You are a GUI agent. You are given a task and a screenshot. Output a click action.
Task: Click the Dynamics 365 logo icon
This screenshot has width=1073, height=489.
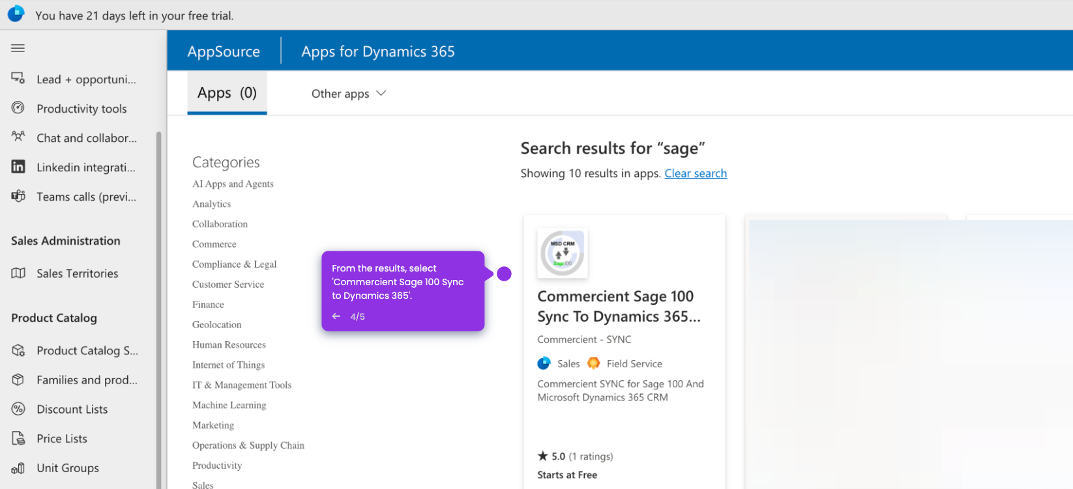16,13
